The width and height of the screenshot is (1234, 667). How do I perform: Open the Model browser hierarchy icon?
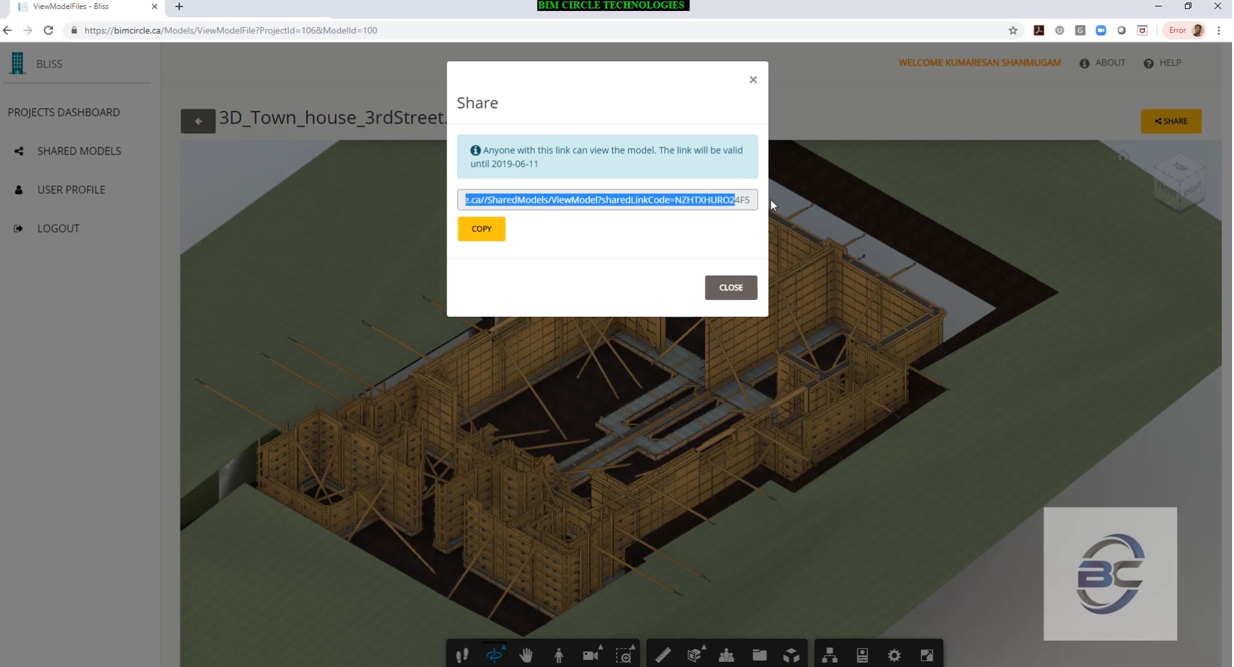coord(830,655)
